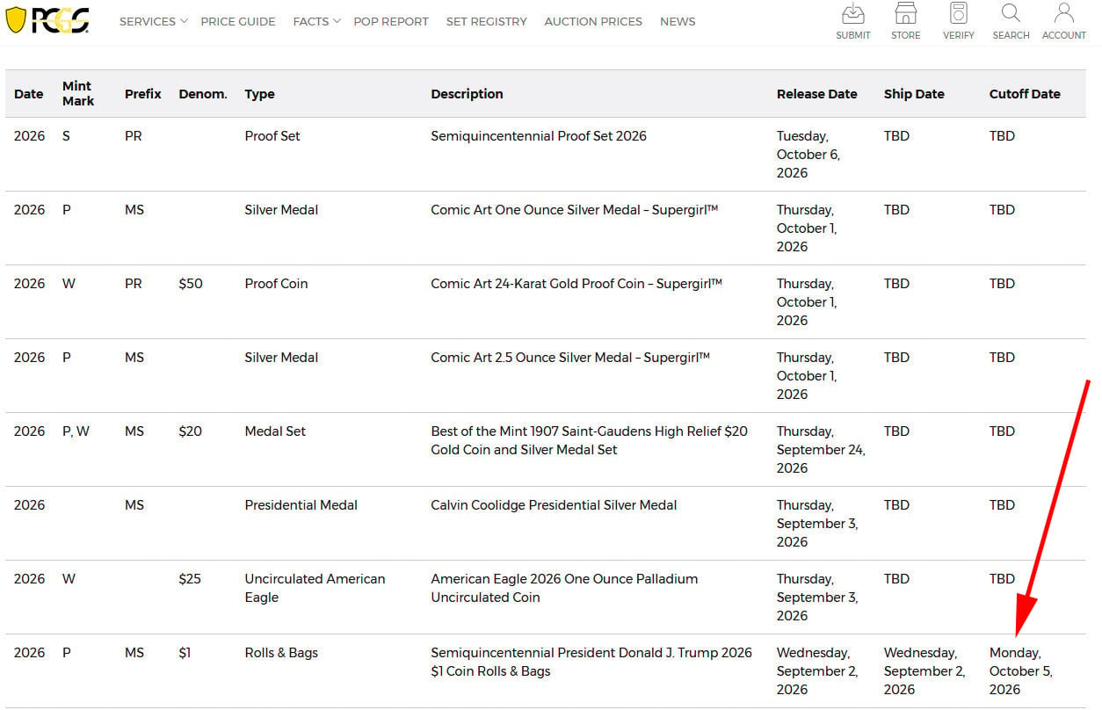Open the Price Guide menu item
The image size is (1102, 710).
click(x=237, y=21)
